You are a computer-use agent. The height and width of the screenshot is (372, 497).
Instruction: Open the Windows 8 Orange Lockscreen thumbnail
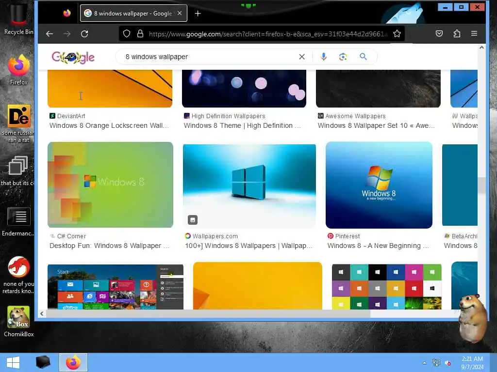tap(110, 89)
